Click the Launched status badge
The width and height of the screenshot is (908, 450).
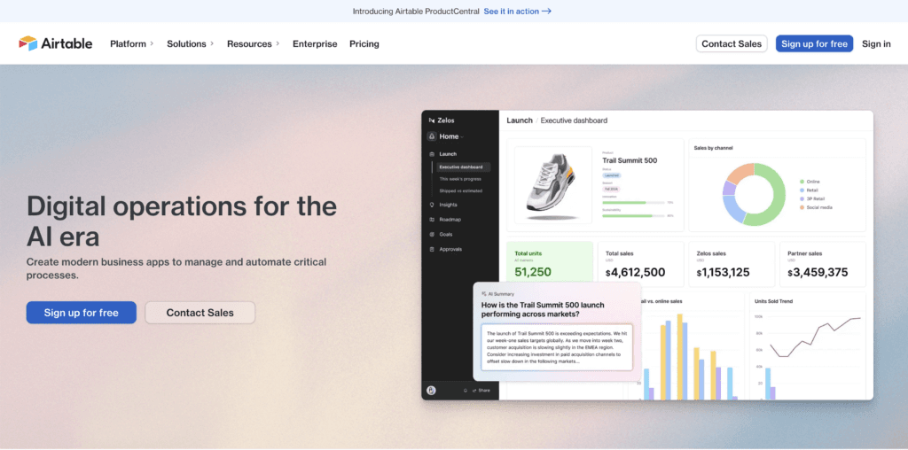[x=612, y=175]
